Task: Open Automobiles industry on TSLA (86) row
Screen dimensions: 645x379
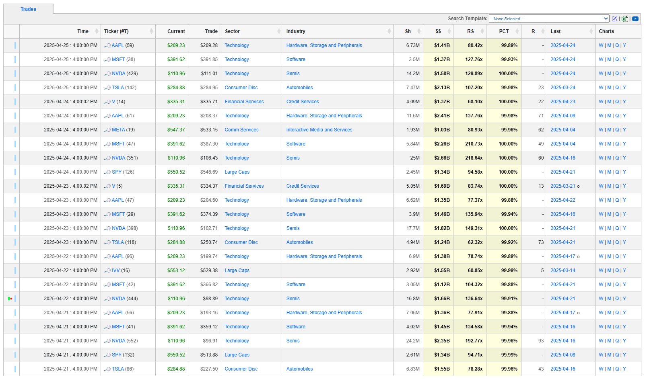Action: click(299, 369)
